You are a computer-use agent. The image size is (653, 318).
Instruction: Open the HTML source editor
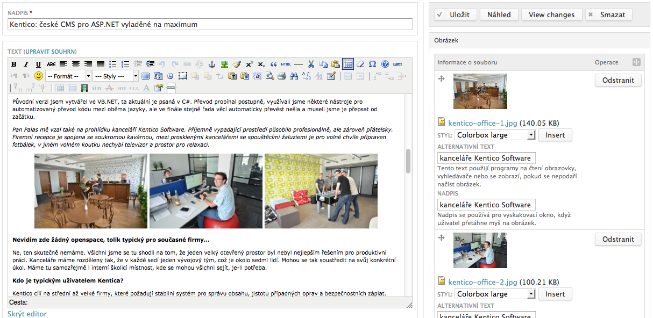pos(286,64)
